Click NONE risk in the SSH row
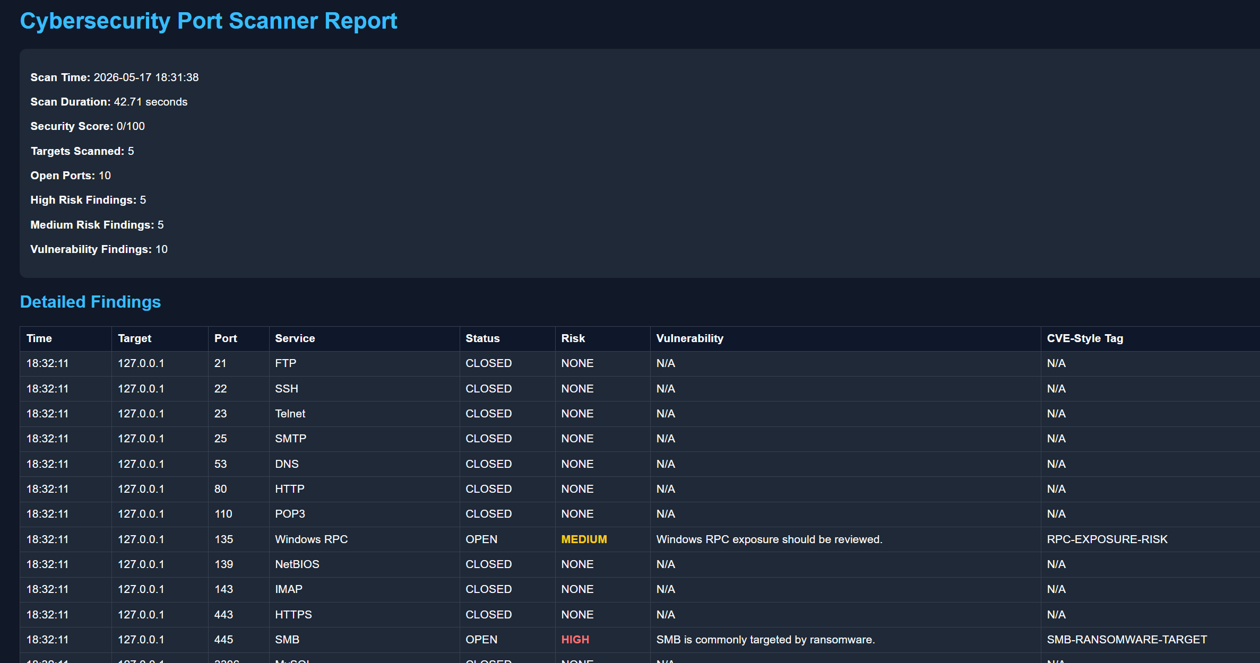The width and height of the screenshot is (1260, 663). coord(577,389)
